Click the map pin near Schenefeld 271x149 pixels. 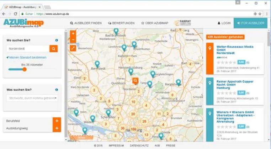point(108,113)
